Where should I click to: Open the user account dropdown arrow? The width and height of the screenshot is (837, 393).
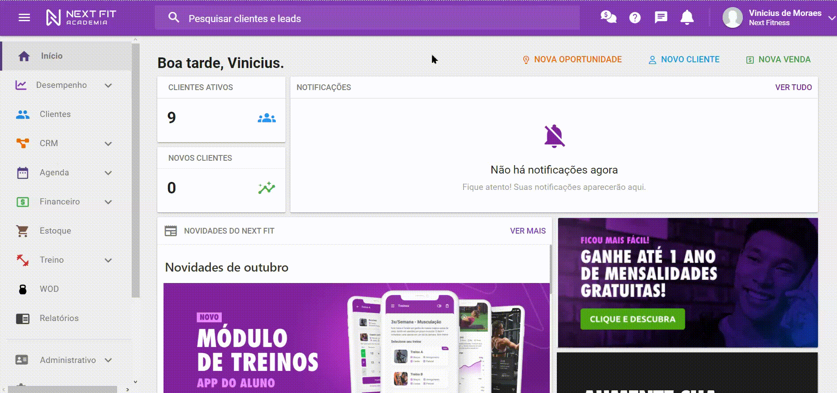832,18
